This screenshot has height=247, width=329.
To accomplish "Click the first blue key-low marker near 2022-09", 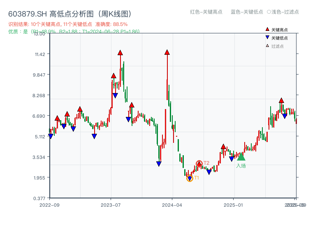I will [x=51, y=135].
